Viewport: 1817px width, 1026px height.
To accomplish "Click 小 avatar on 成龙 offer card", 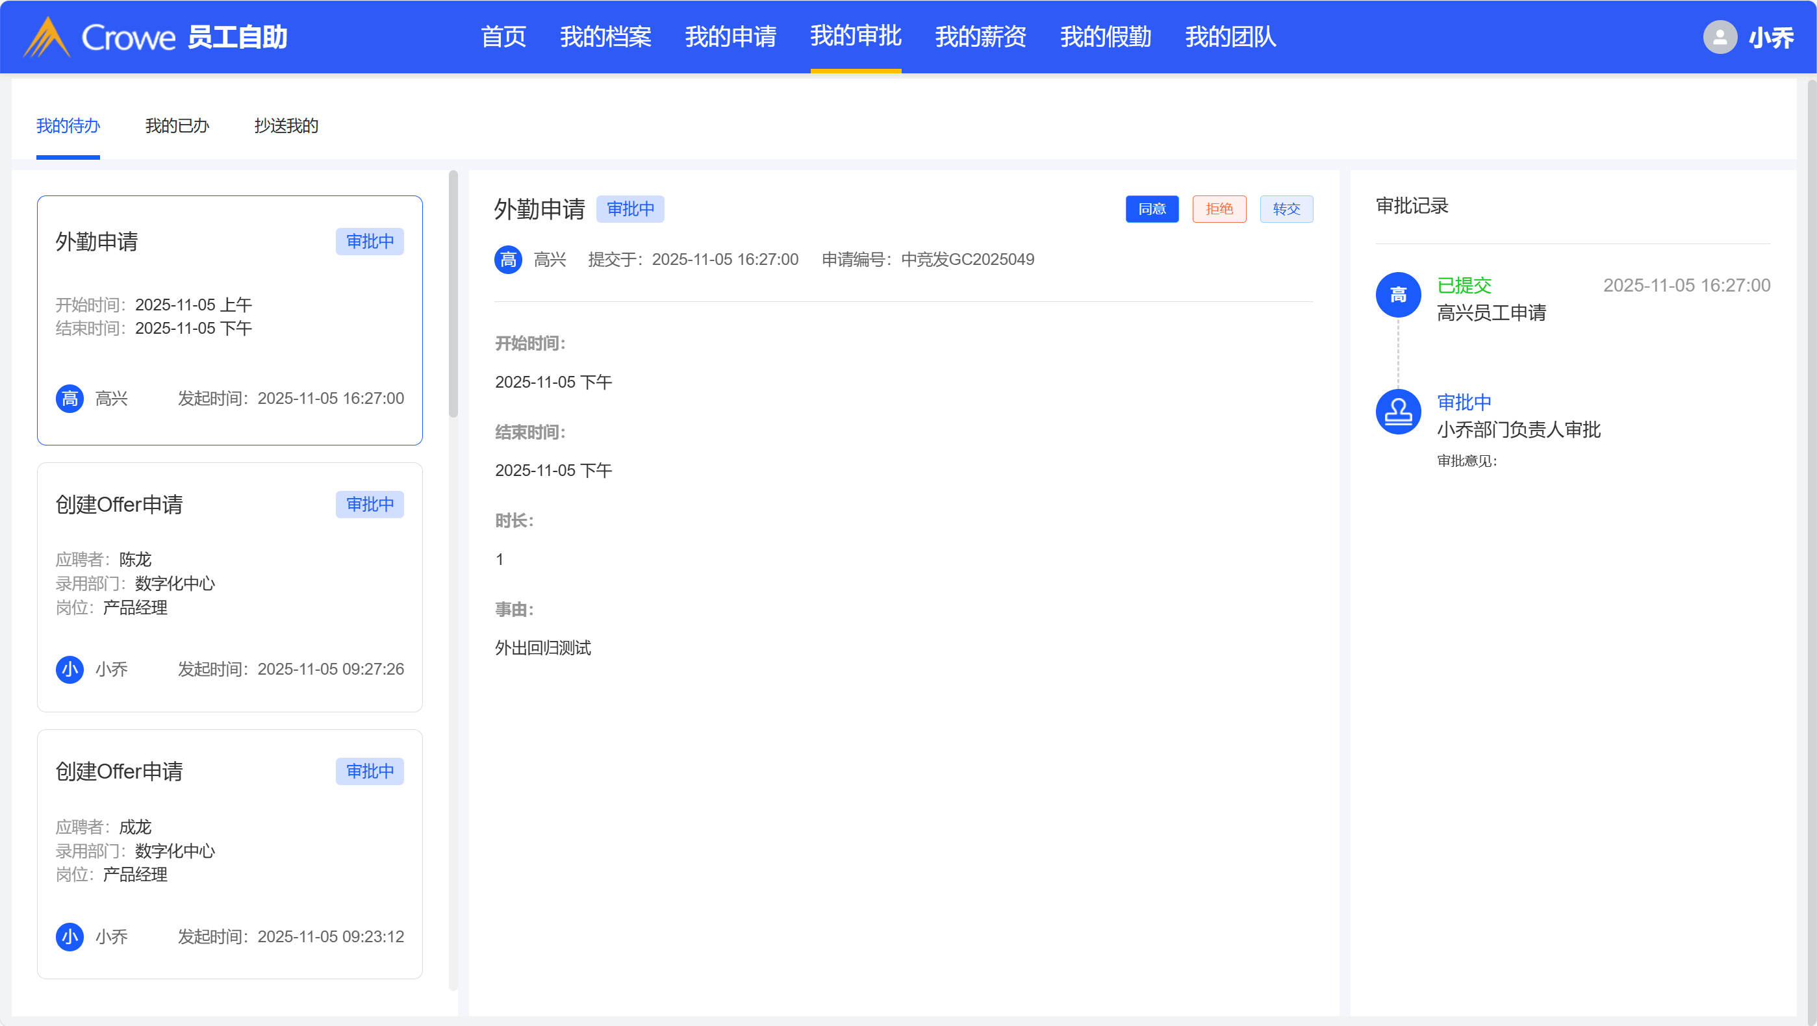I will coord(69,936).
